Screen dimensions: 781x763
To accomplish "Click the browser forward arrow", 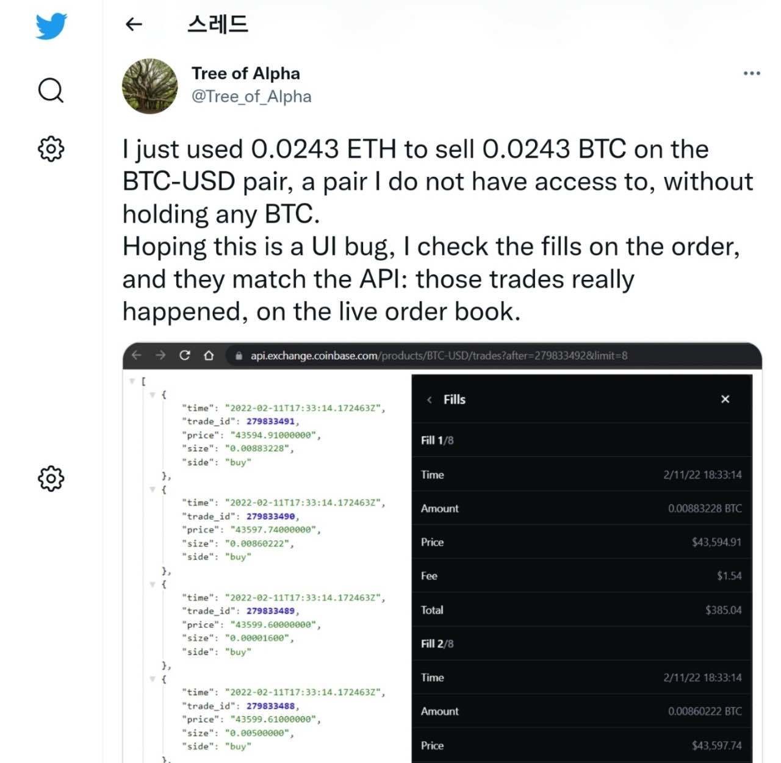I will (x=160, y=355).
